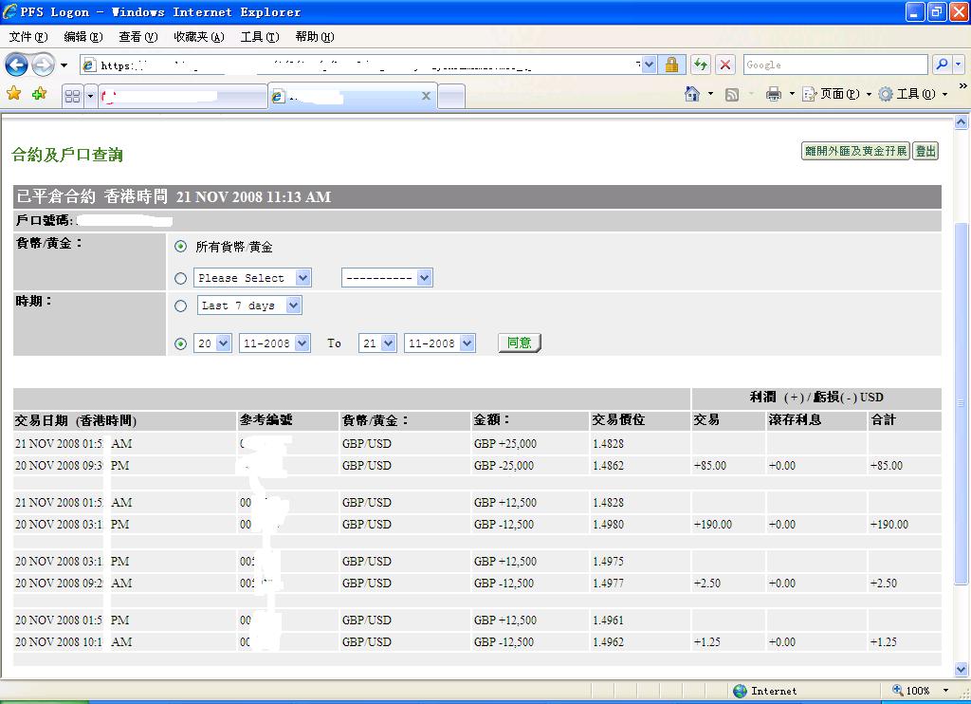The image size is (971, 704).
Task: Open the Please Select currency dropdown
Action: 252,278
